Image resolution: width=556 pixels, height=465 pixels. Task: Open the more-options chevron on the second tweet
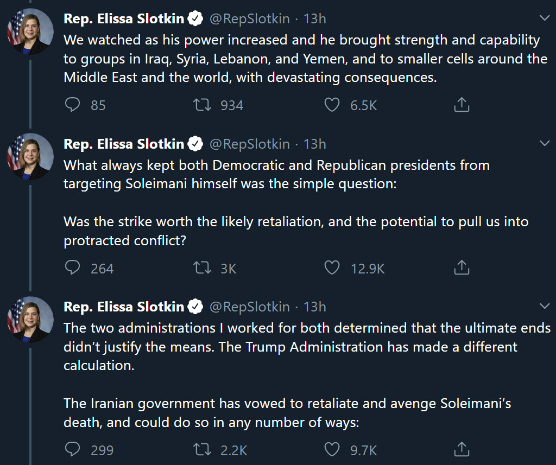coord(545,143)
